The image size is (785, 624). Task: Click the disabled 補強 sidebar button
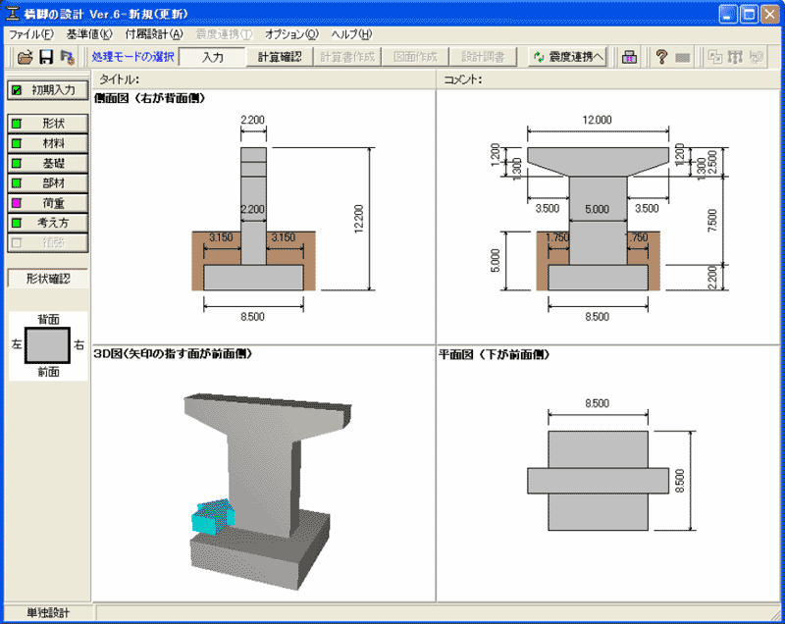48,242
